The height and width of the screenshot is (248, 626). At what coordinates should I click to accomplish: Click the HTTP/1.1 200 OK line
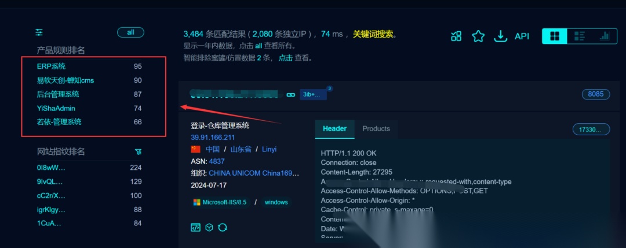coord(348,153)
